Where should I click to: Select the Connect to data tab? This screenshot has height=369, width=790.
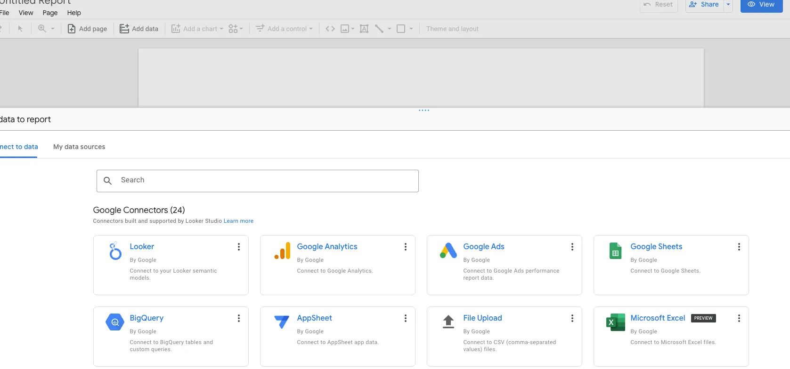[18, 147]
